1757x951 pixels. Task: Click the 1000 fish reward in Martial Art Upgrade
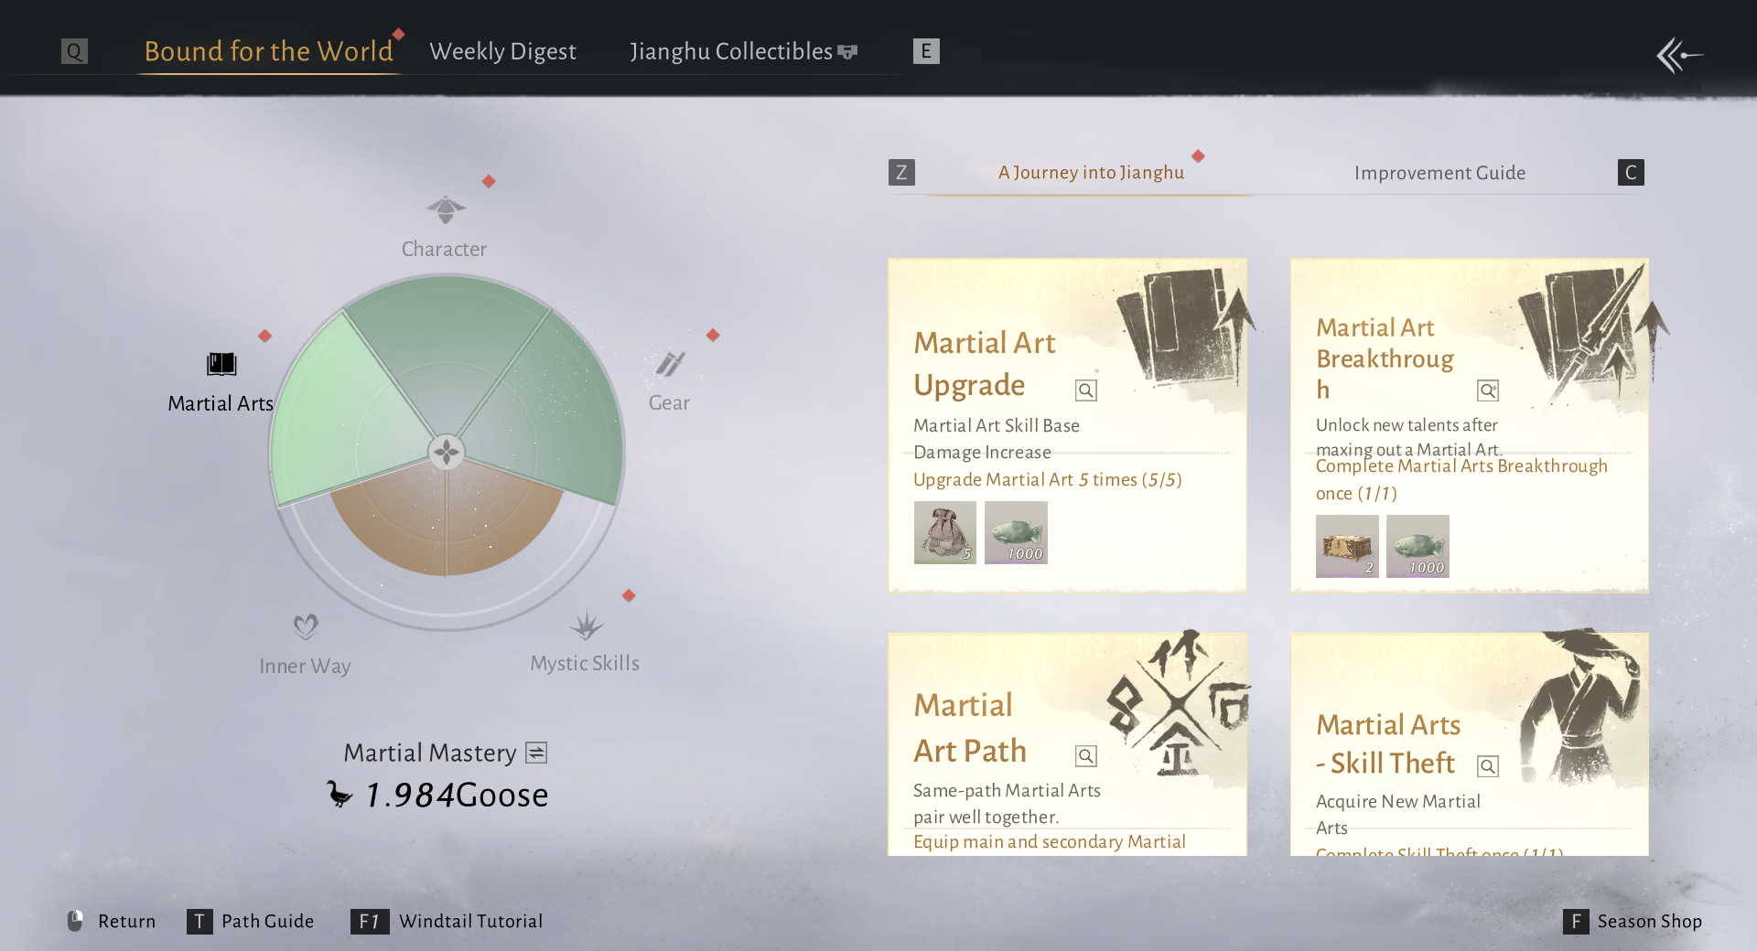click(x=1016, y=532)
